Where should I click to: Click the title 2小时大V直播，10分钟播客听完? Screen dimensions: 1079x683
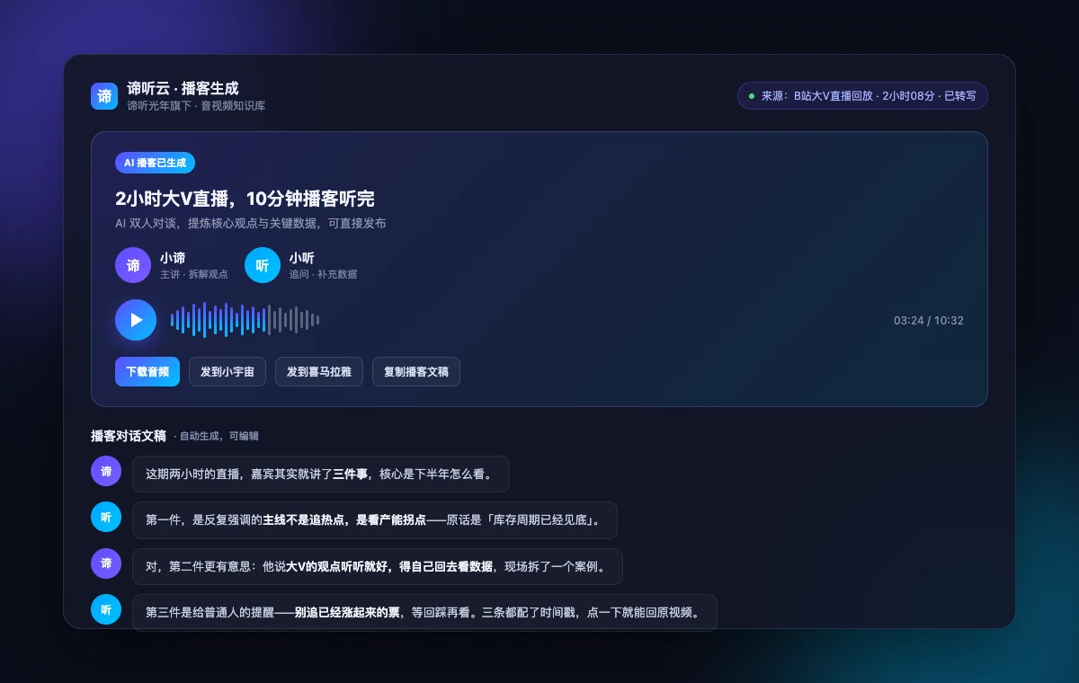[245, 200]
